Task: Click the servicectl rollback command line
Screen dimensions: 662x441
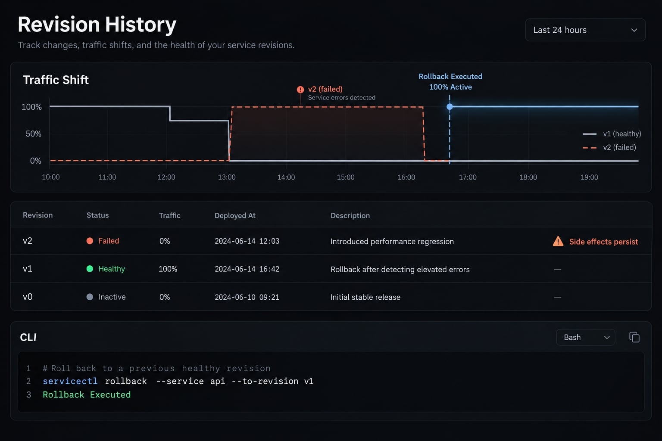Action: pos(178,381)
